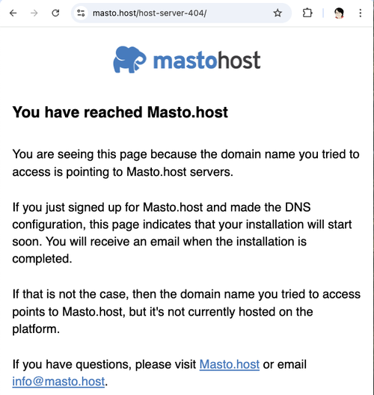Reload the masto.host page

[55, 13]
